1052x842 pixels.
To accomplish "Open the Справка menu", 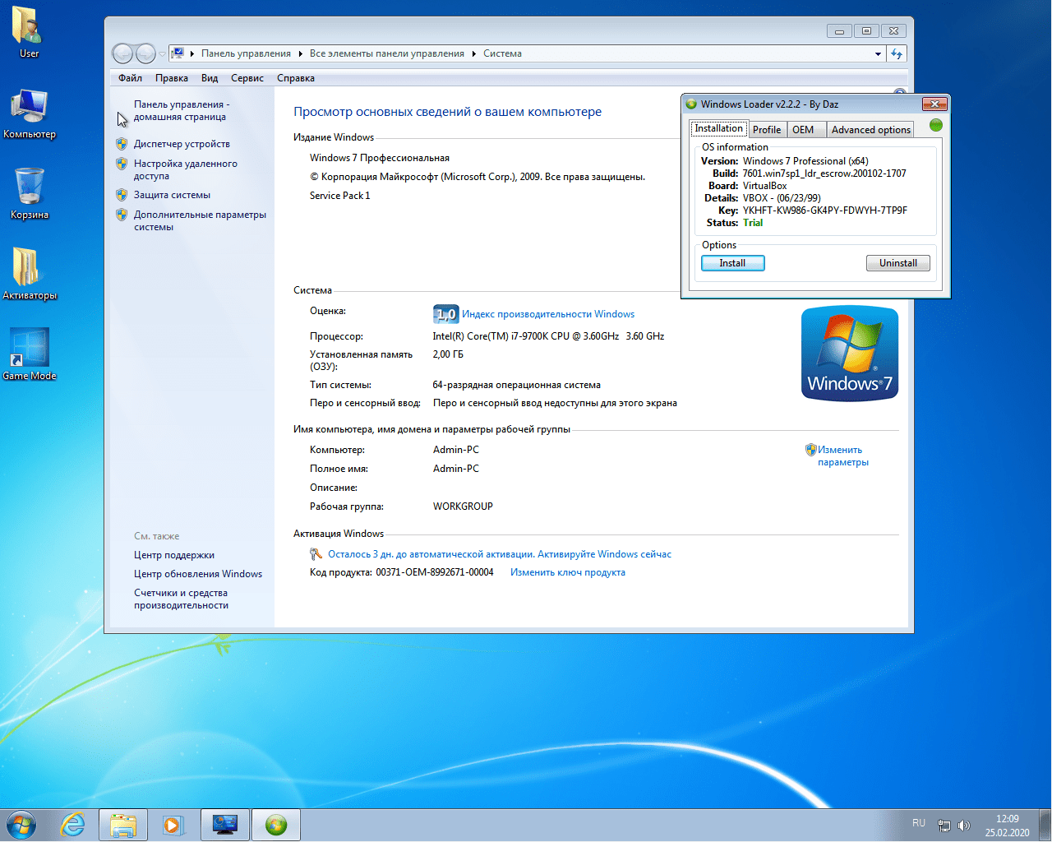I will [x=296, y=78].
